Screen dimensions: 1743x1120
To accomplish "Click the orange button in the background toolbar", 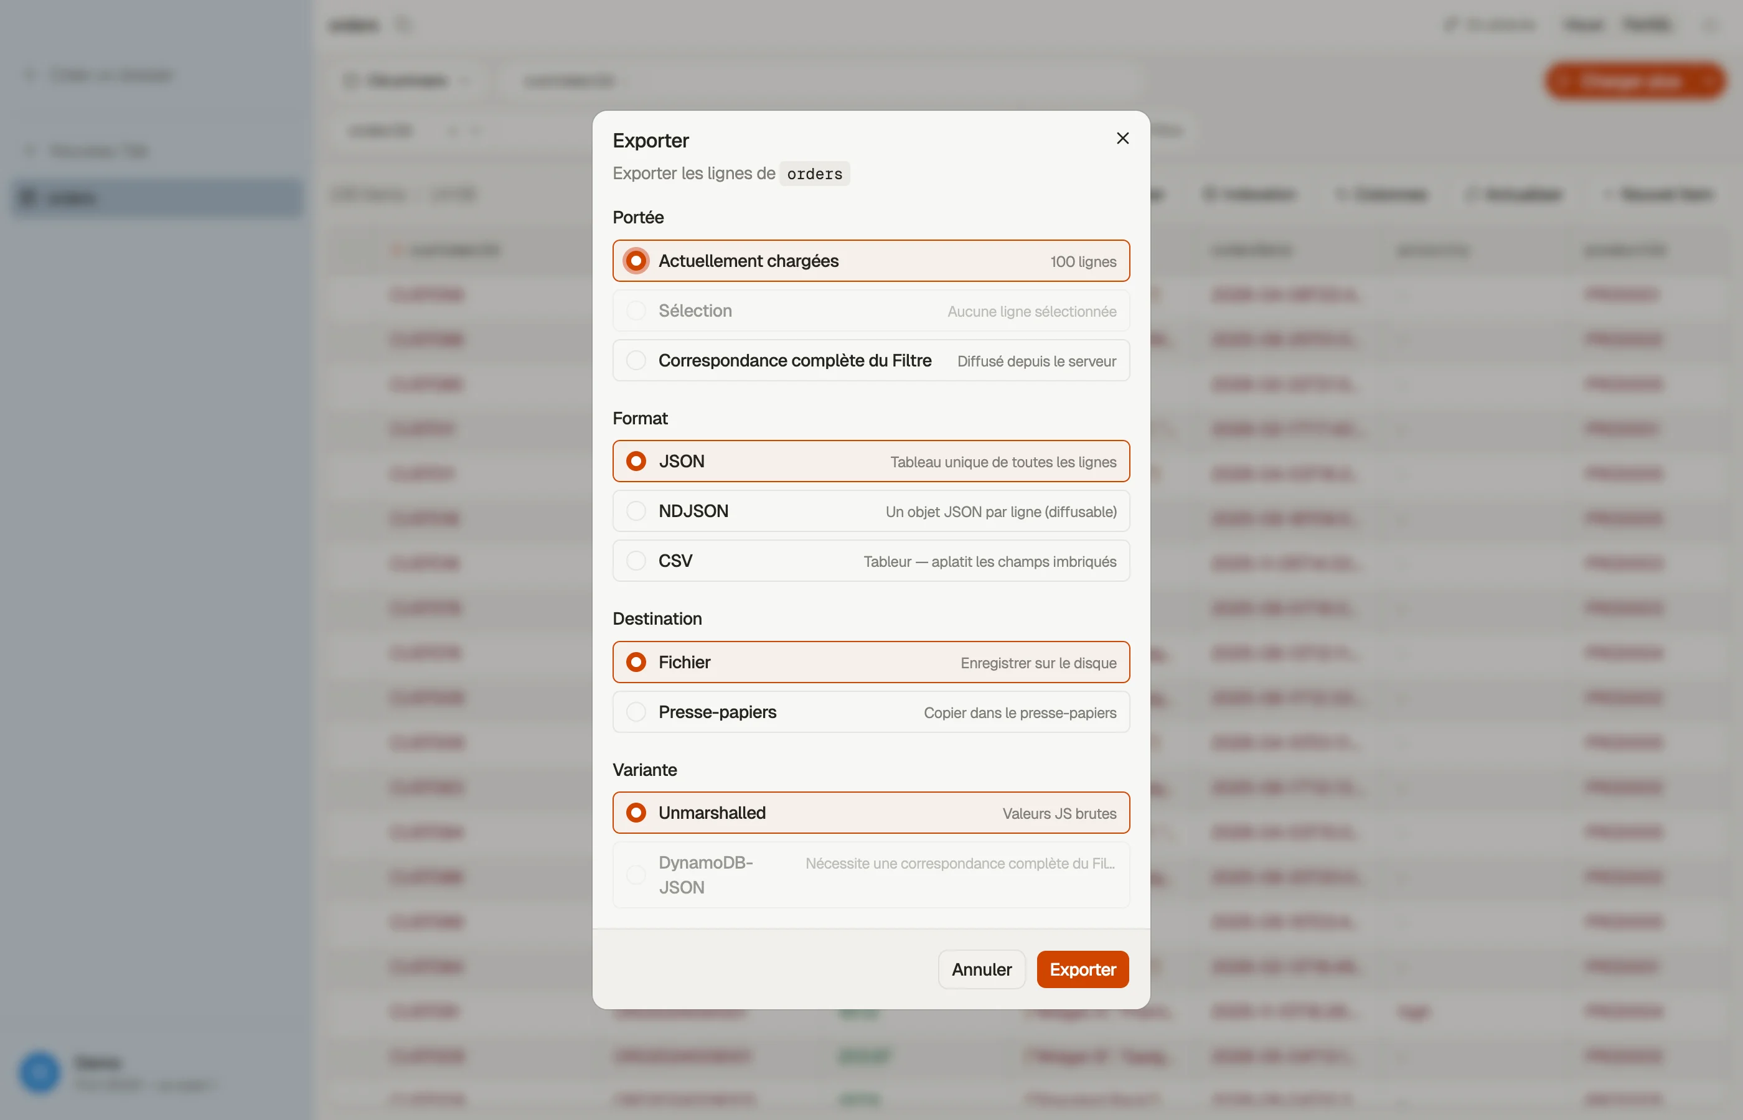I will [1635, 81].
